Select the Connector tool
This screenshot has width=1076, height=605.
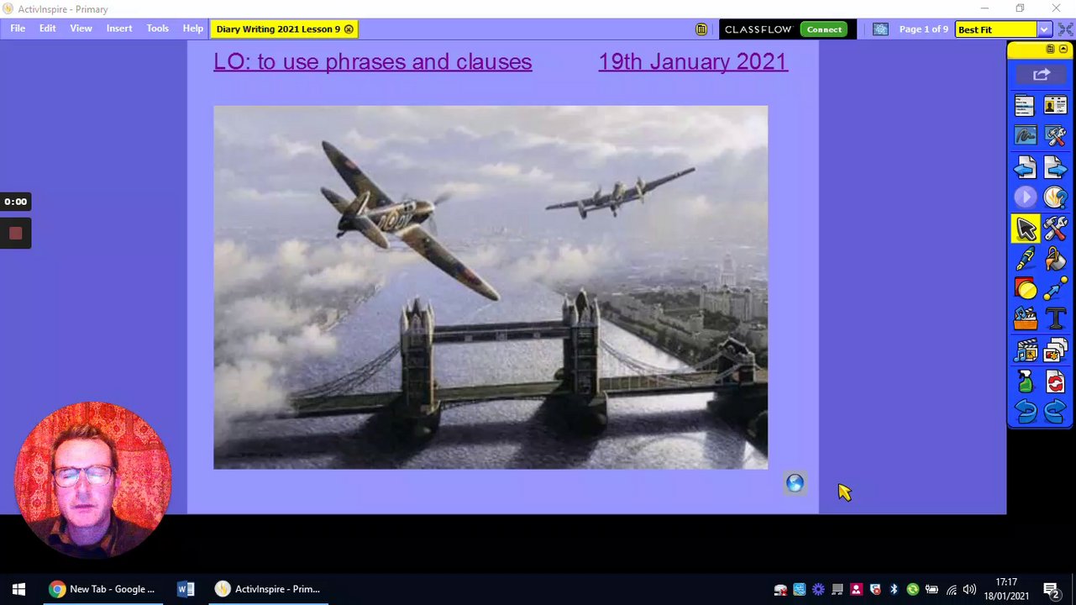coord(1055,290)
